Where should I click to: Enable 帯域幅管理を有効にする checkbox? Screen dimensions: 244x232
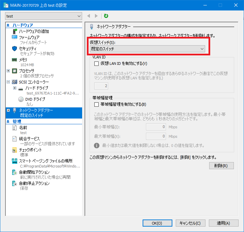point(96,104)
